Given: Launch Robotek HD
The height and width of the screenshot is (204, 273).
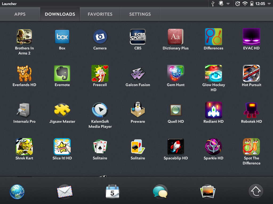Looking at the screenshot, I should pos(251,110).
